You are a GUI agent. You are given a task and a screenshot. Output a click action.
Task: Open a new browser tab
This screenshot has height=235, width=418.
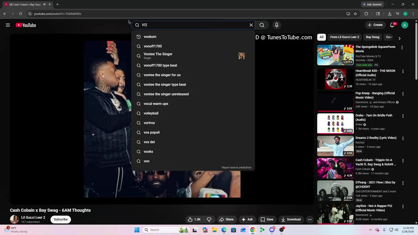tap(57, 5)
